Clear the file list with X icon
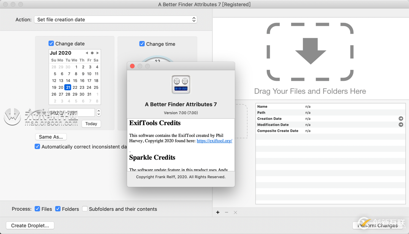The width and height of the screenshot is (409, 234). 235,212
